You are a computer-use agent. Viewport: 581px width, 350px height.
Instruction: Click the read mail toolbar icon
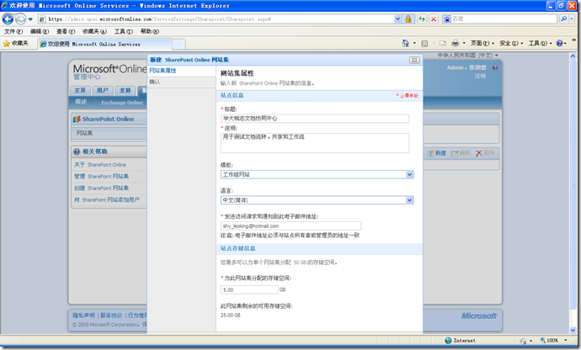pos(442,44)
